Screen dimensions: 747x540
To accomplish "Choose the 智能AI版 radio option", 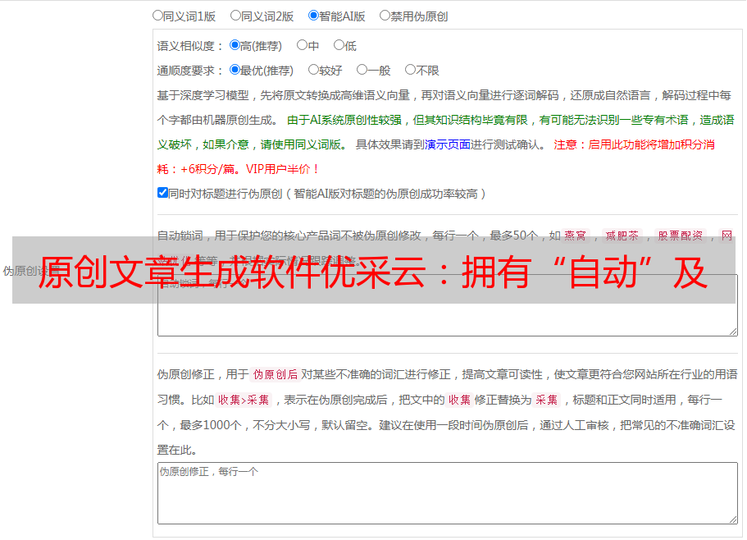I will coord(313,16).
